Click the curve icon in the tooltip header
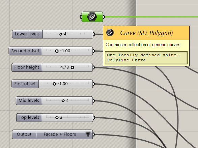 (110, 33)
